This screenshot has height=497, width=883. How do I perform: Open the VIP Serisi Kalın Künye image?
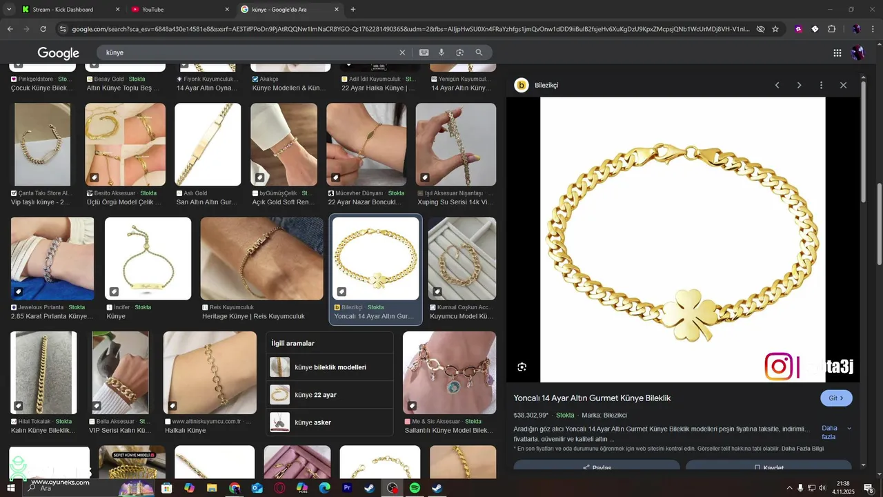coord(120,373)
